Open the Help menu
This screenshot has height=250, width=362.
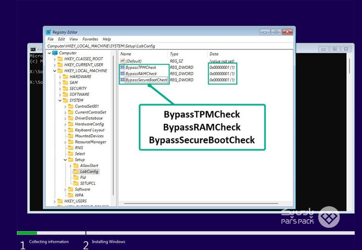pyautogui.click(x=107, y=39)
